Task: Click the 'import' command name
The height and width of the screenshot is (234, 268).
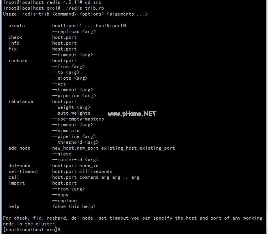Action: coord(16,183)
